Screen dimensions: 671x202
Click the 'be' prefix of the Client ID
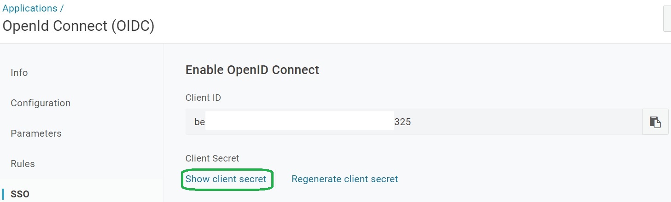coord(199,122)
